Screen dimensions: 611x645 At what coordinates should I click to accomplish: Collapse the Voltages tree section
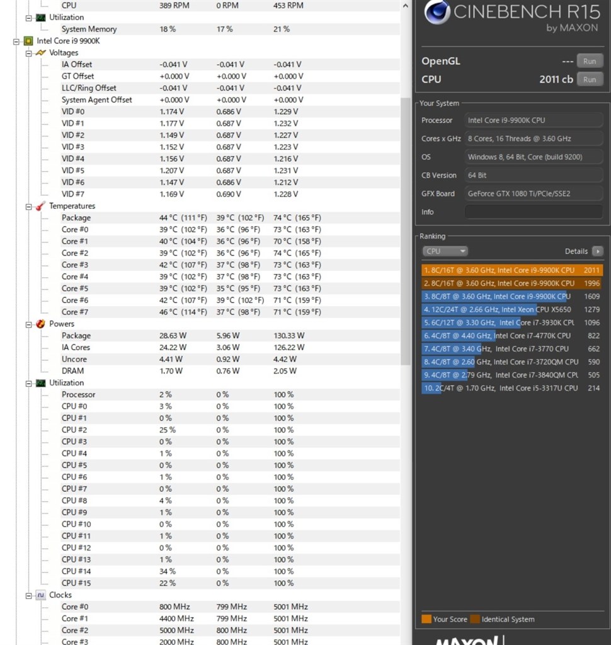click(28, 54)
